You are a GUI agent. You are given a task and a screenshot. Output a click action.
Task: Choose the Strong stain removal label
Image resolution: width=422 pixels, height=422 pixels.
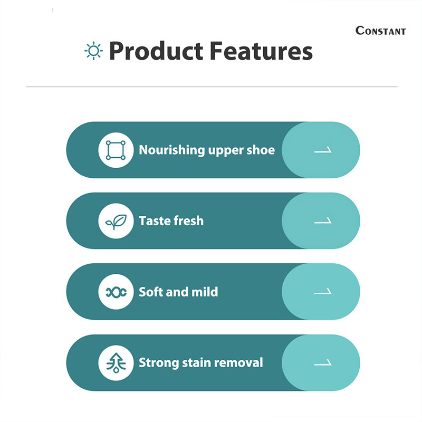[200, 363]
